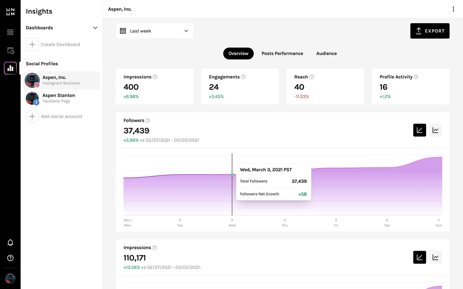Toggle line chart view on Impressions graph

(435, 257)
